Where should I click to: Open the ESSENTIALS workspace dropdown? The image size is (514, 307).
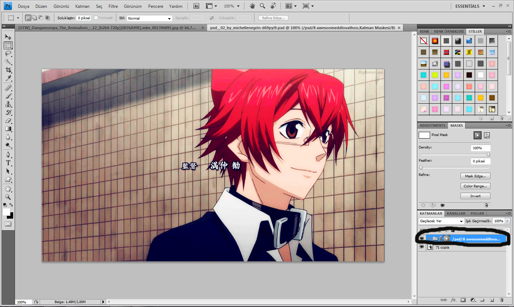pyautogui.click(x=470, y=6)
